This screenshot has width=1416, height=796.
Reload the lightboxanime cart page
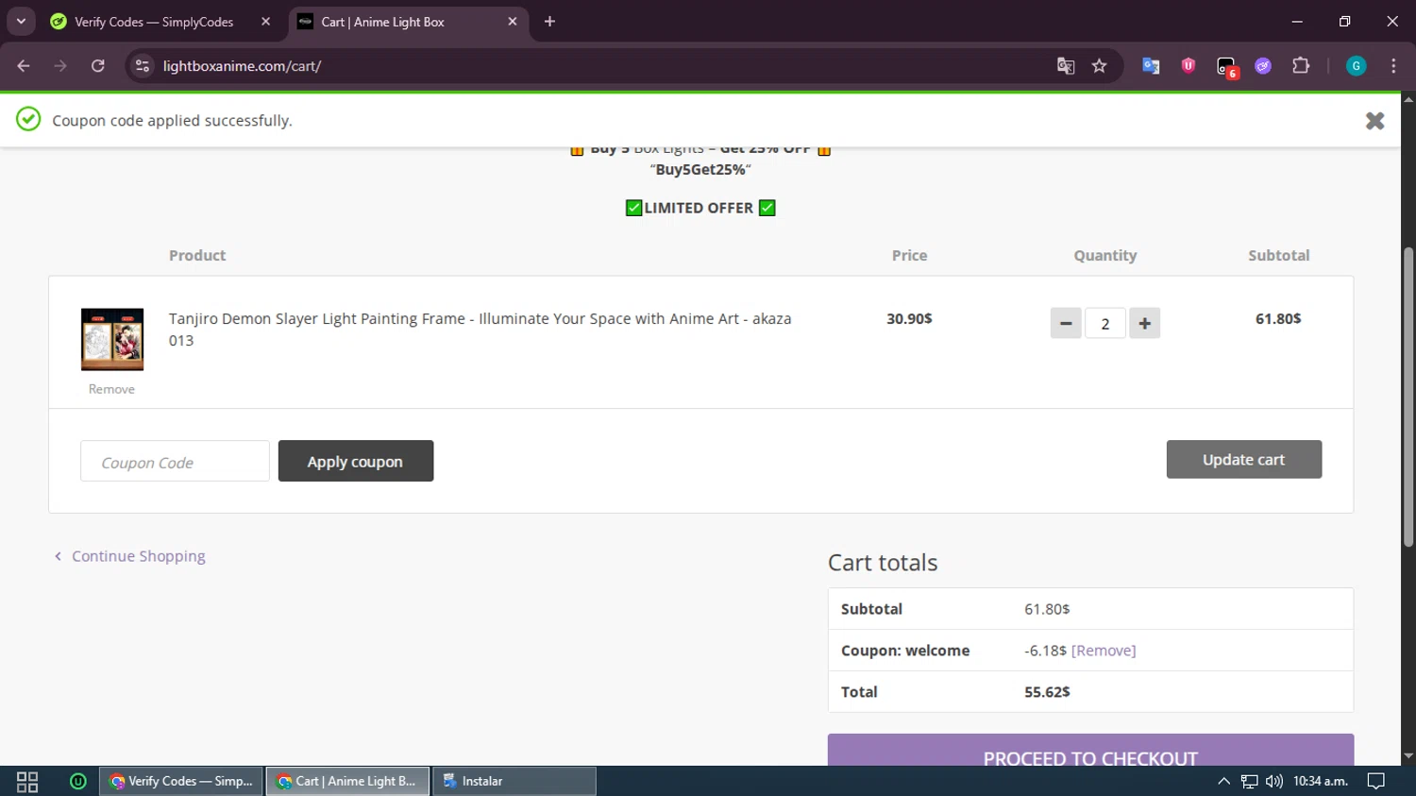pyautogui.click(x=98, y=66)
